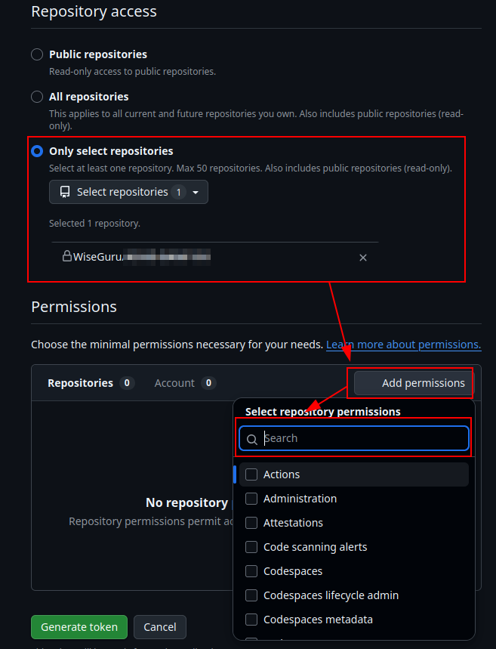Open the Add permissions dropdown
Screen dimensions: 496x649
413,383
